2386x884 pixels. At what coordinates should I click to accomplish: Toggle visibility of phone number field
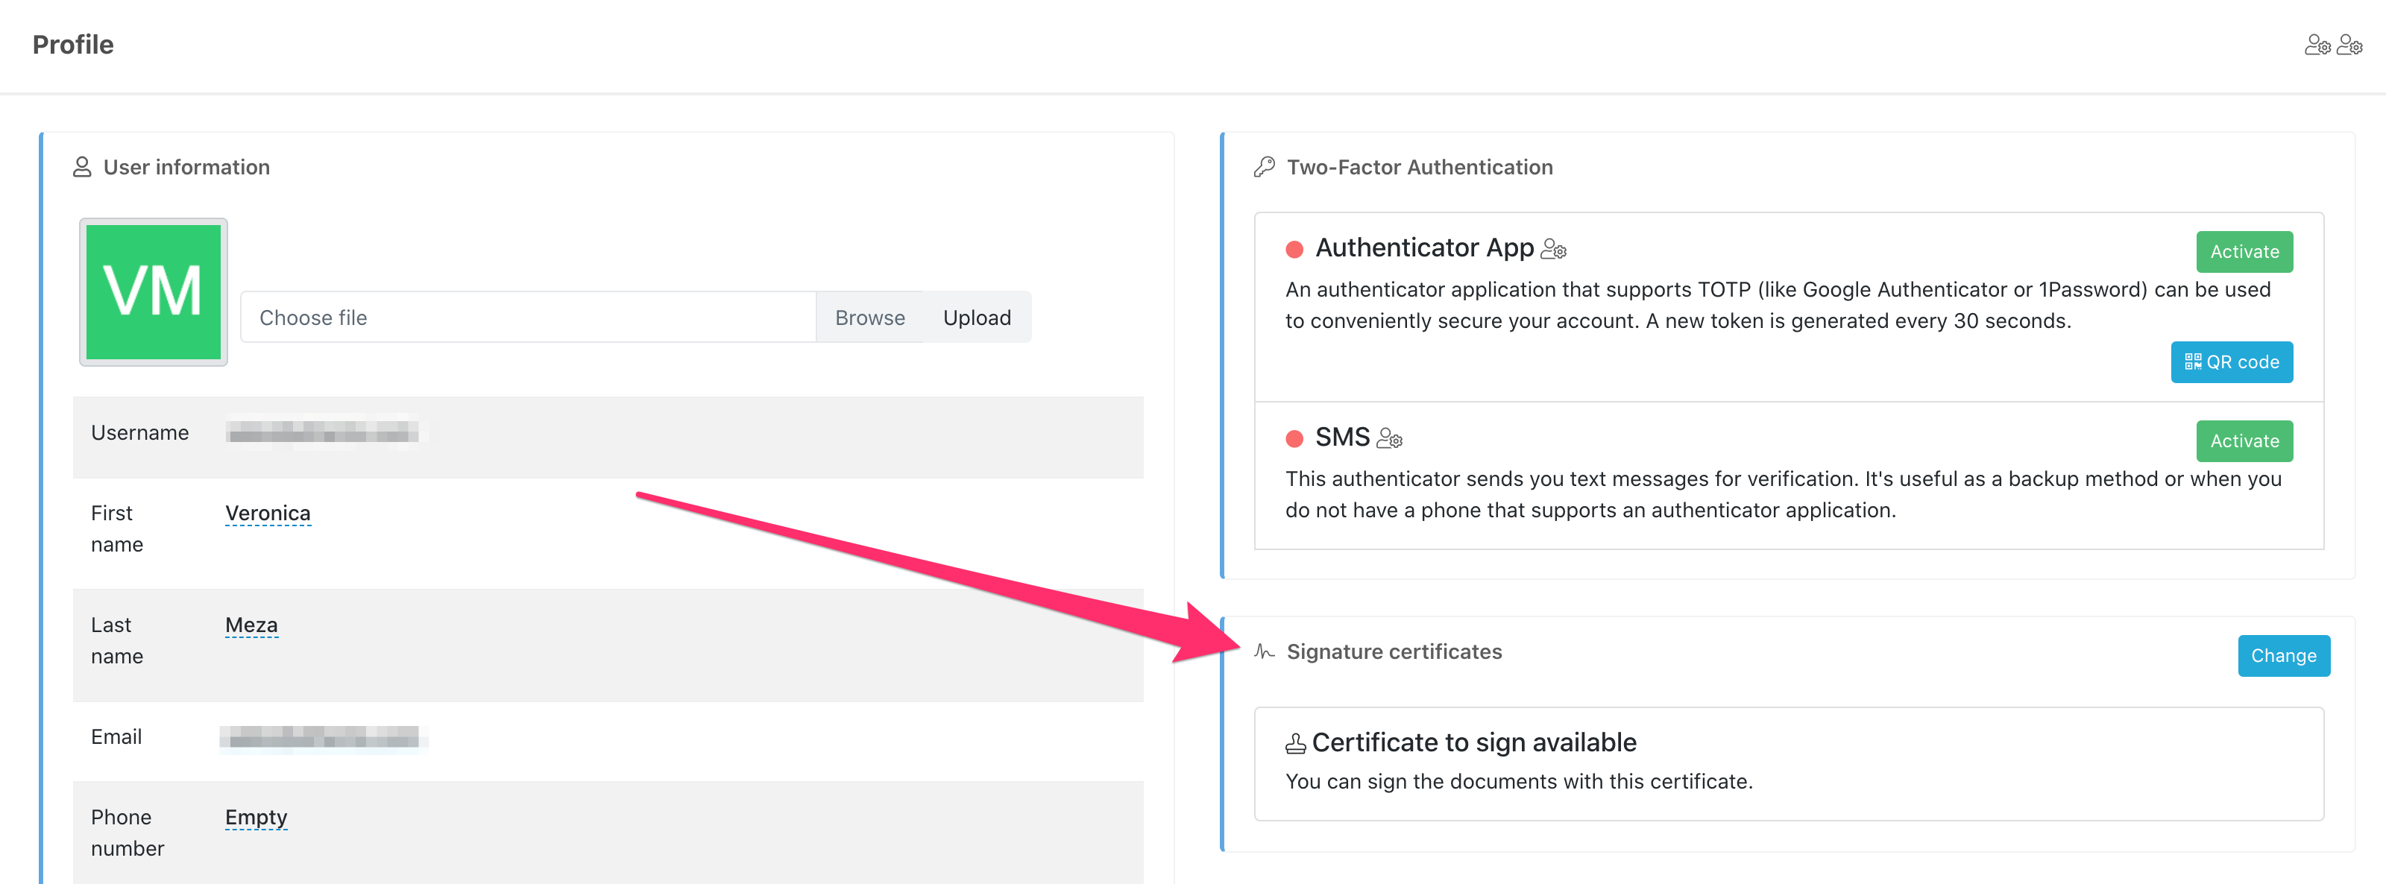(x=256, y=812)
